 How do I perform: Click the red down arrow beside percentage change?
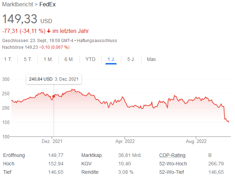coord(49,31)
